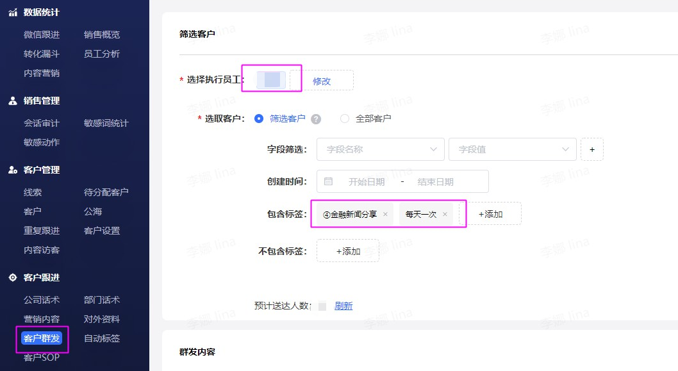Open 重复跟进 in sidebar
Screen dimensions: 678x371
coord(42,231)
